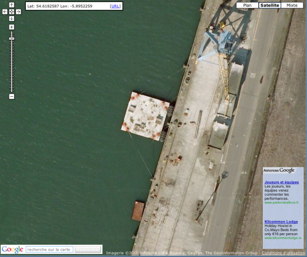Click the 'Annonces Google' ad header
Viewport: 307px width, 257px height.
pyautogui.click(x=279, y=171)
